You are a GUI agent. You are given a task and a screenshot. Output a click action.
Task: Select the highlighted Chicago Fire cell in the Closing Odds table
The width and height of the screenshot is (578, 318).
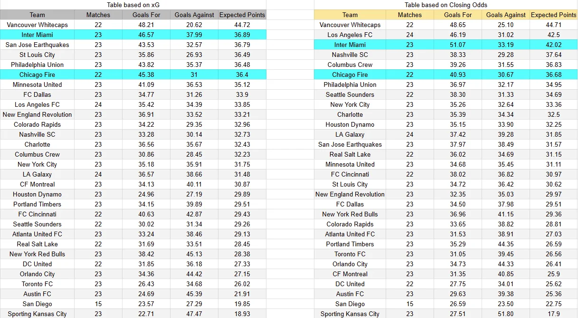(350, 75)
